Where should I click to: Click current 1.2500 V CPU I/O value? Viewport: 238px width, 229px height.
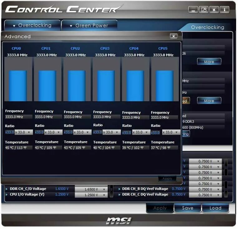(x=62, y=195)
